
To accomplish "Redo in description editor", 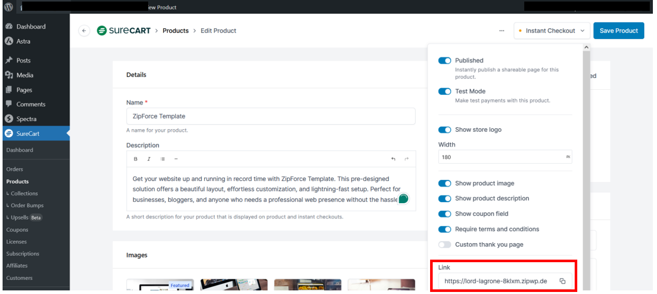I will click(x=406, y=159).
